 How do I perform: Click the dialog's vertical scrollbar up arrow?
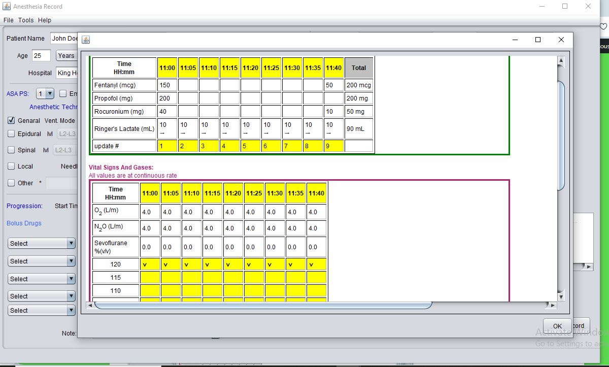pyautogui.click(x=561, y=61)
